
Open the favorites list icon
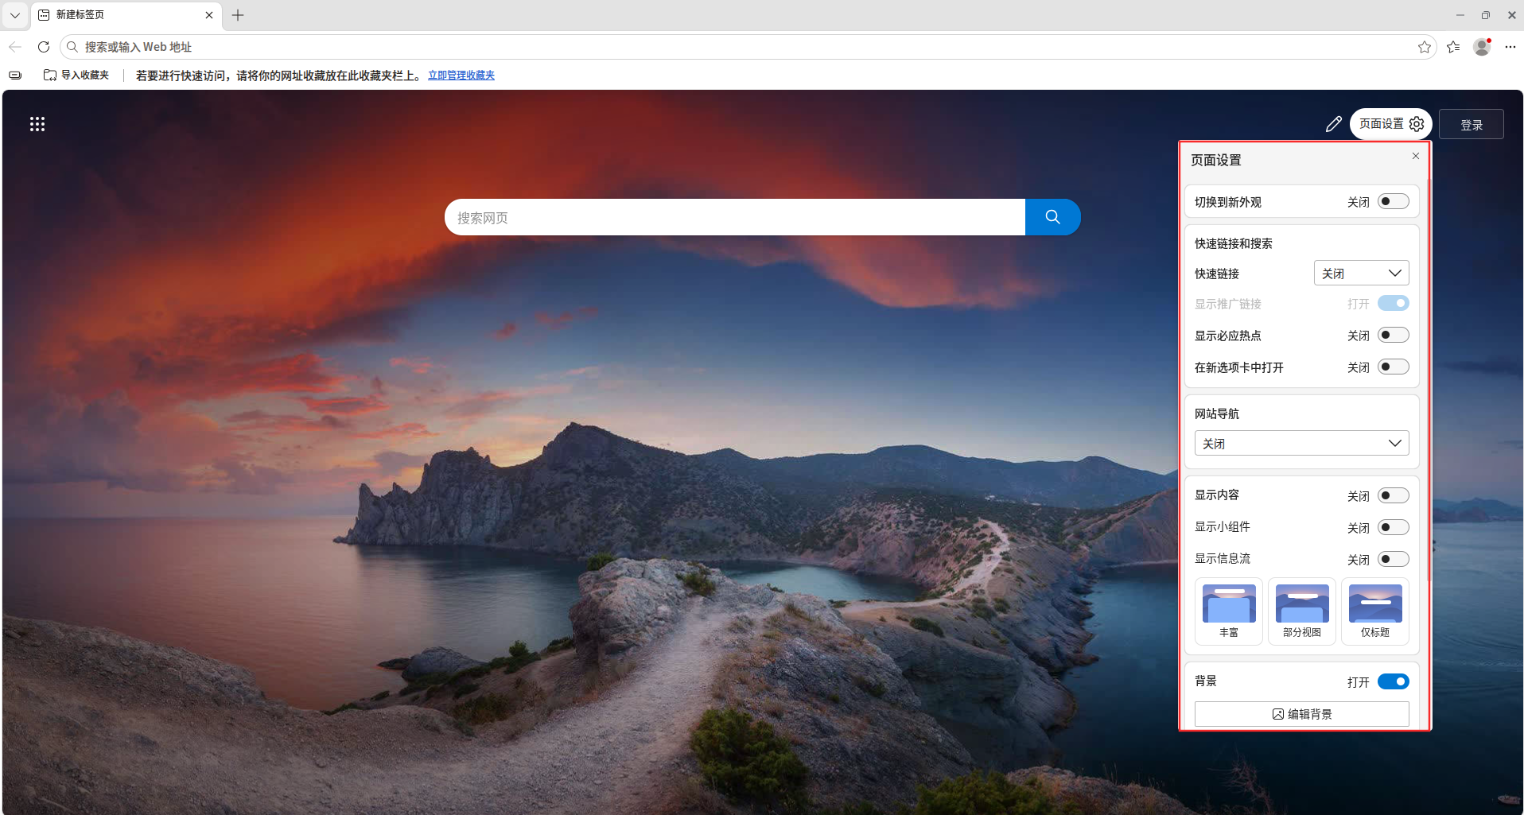(x=1453, y=47)
